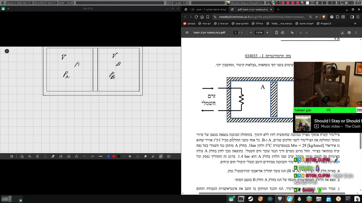Switch to the קורס: תרמודינמיקה 1 tab
Image resolution: width=362 pixels, height=203 pixels.
click(205, 9)
